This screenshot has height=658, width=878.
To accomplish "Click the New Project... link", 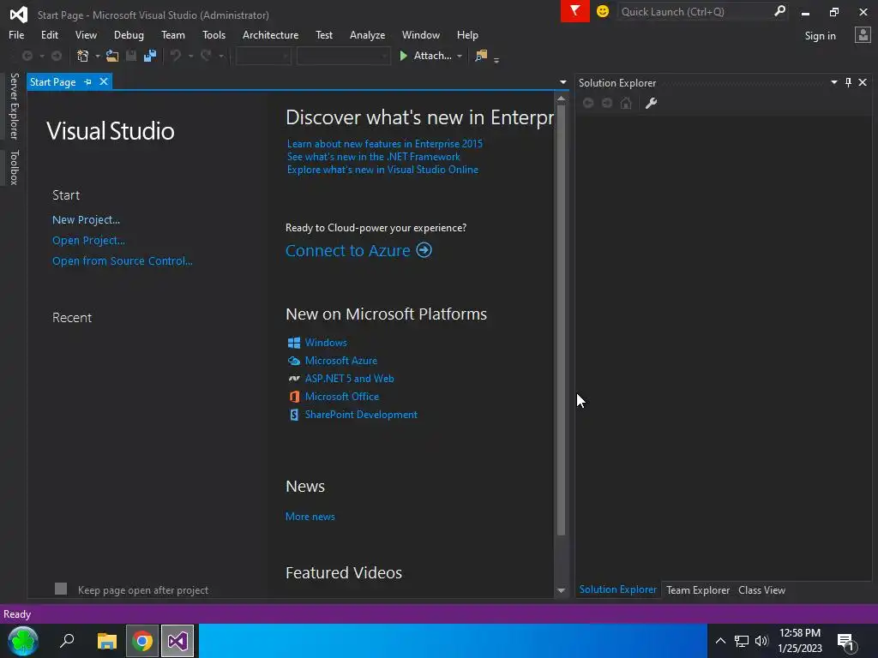I will (87, 220).
